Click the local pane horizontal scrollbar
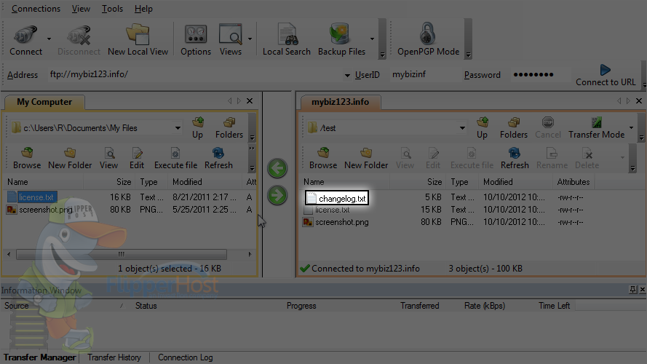 coord(122,254)
